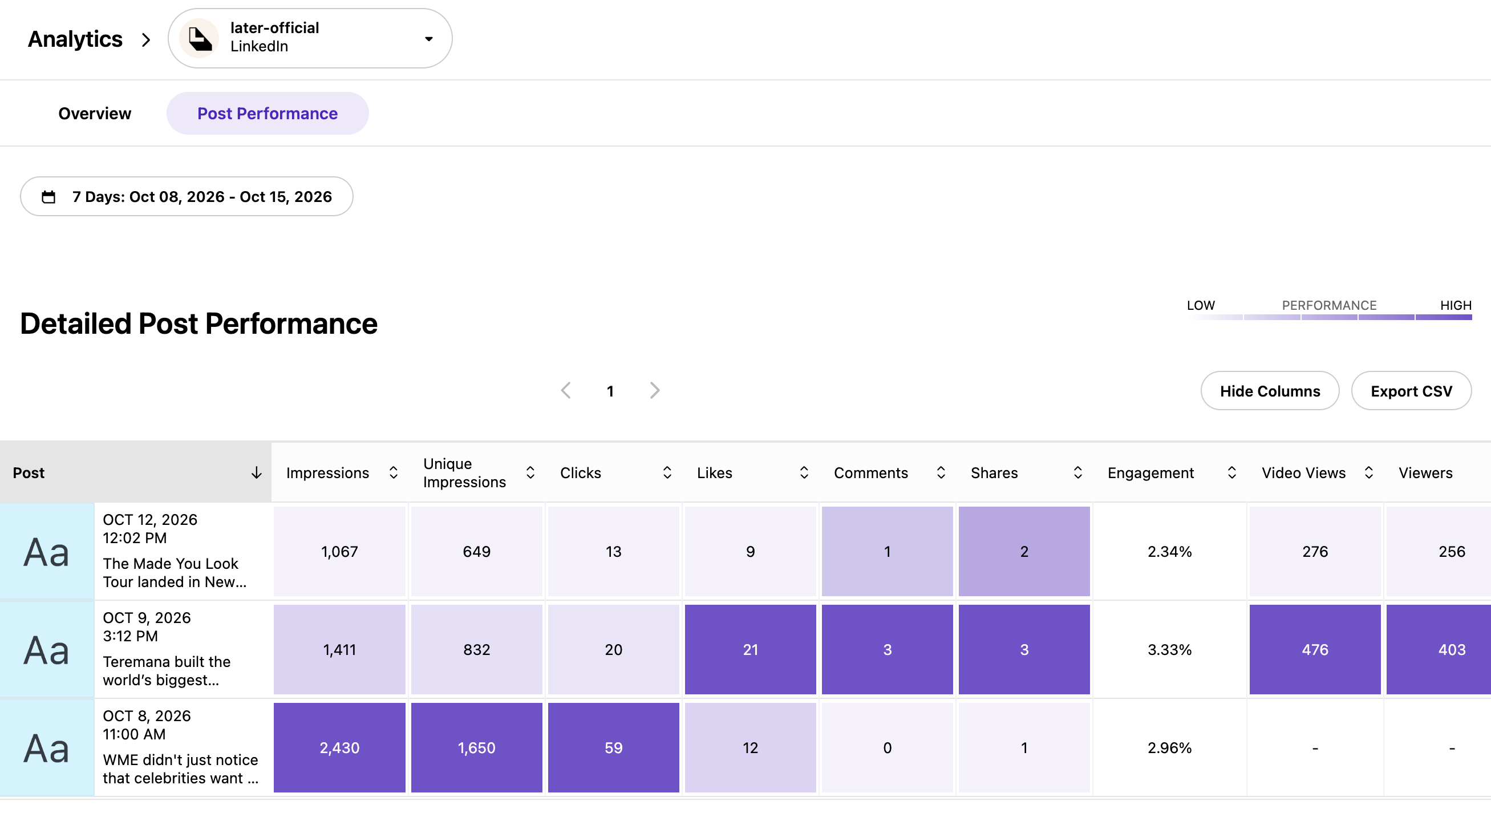Viewport: 1491px width, 817px height.
Task: Open the later-official LinkedIn account dropdown
Action: pyautogui.click(x=310, y=38)
